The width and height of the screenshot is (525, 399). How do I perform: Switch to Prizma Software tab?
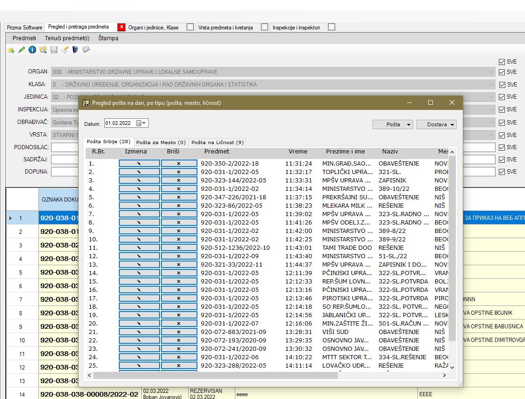tap(25, 28)
